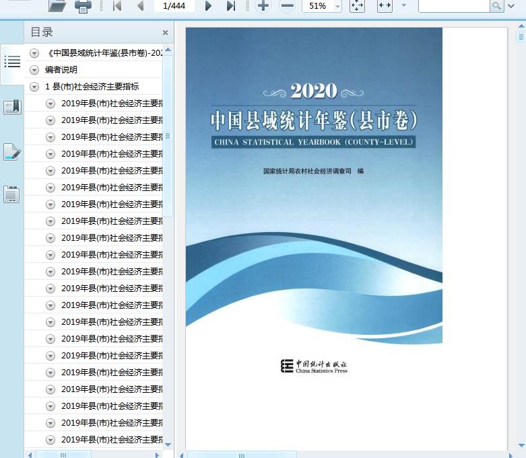
Task: Open the bookmarks sidebar tab
Action: (12, 107)
